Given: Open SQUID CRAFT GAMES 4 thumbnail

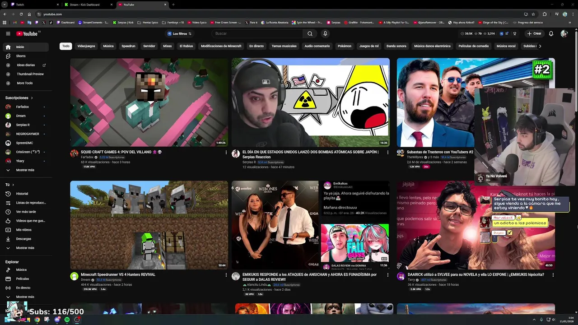Looking at the screenshot, I should pos(149,102).
